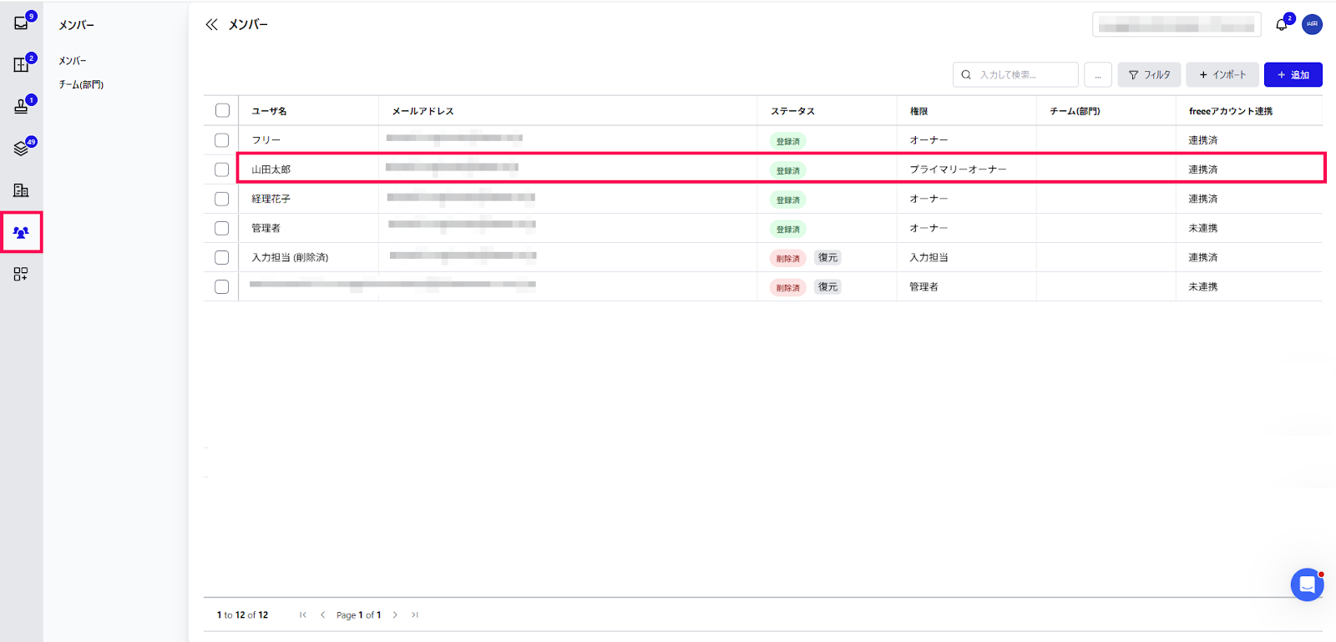Open the more options '...' button
1336x642 pixels.
pyautogui.click(x=1098, y=74)
